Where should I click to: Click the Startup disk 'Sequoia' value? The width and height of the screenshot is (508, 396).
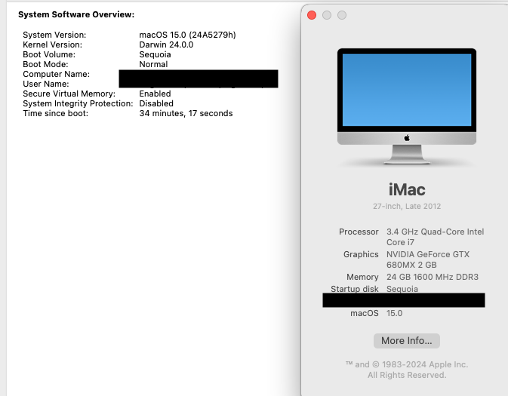pyautogui.click(x=402, y=289)
